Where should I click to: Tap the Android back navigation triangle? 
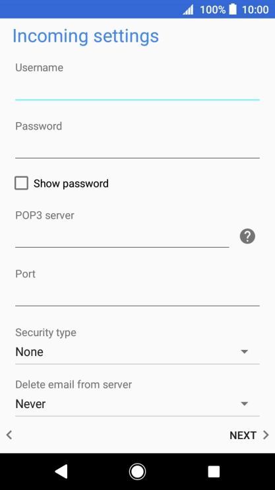pos(61,472)
